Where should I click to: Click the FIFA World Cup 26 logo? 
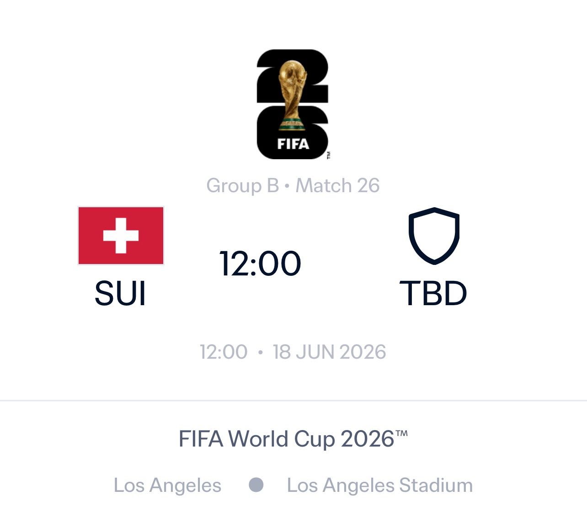[x=293, y=104]
